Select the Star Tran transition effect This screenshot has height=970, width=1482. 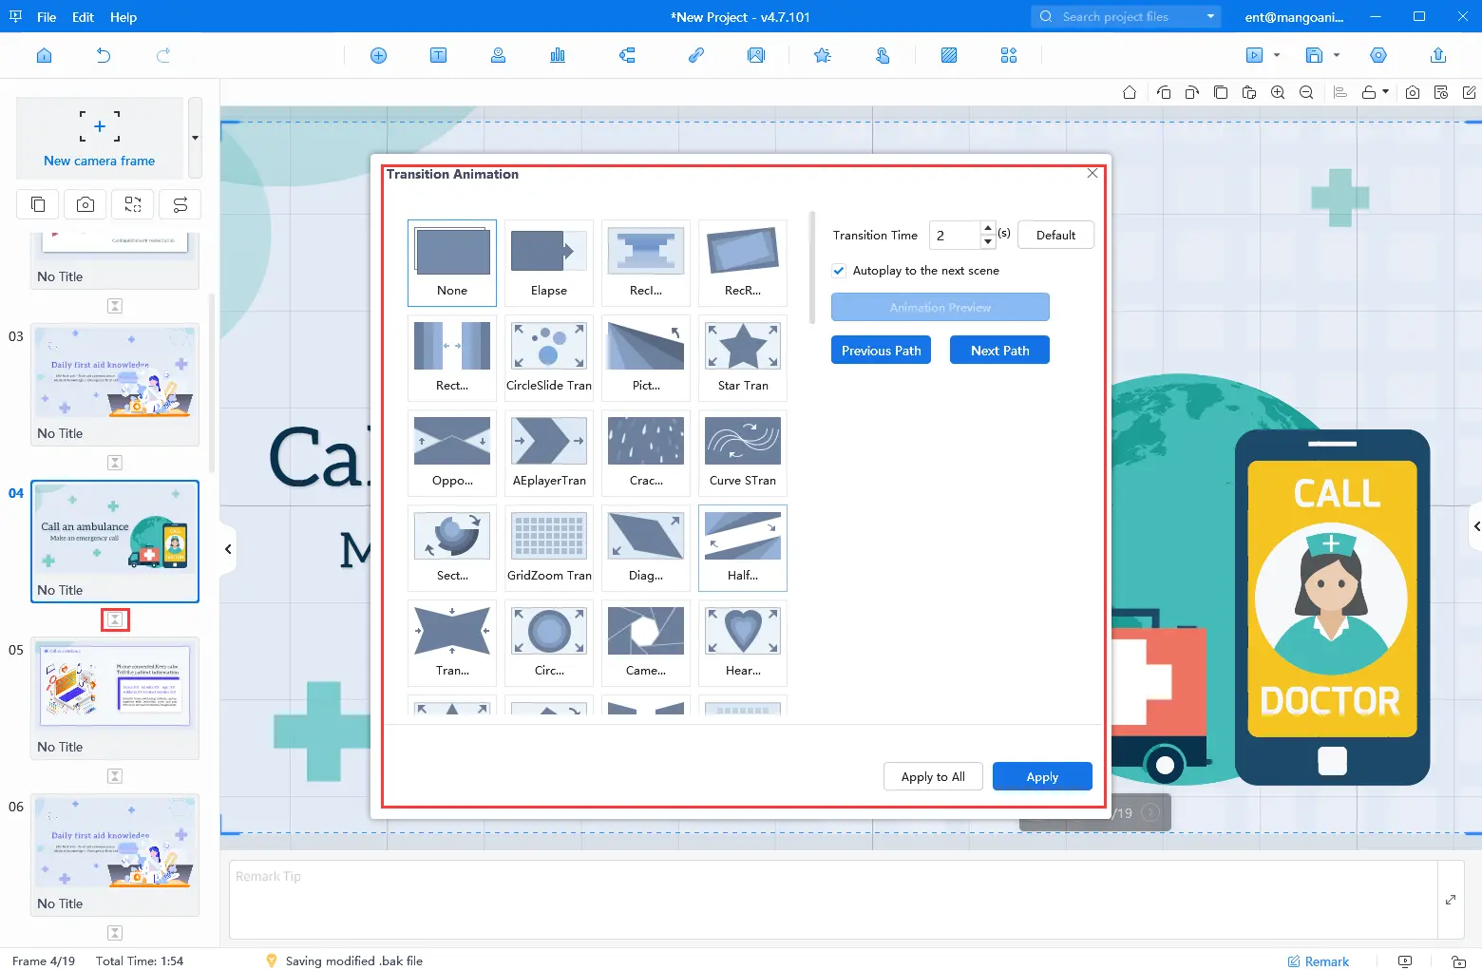(743, 357)
